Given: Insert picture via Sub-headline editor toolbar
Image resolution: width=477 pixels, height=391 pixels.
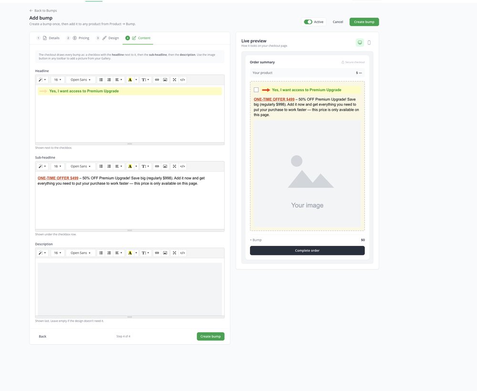Looking at the screenshot, I should tap(165, 166).
